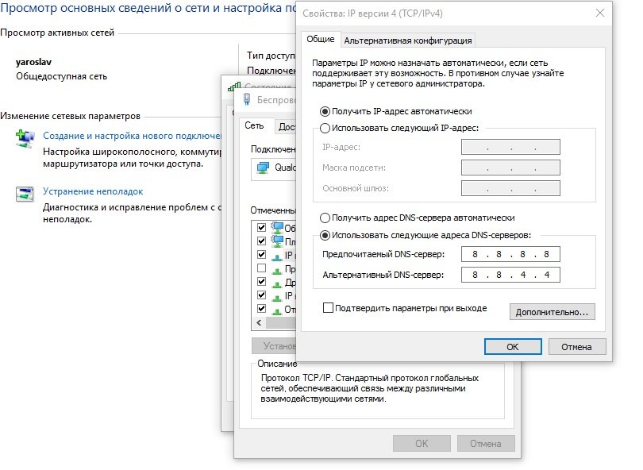Open the Сеть tab in adapter properties
643x470 pixels.
(x=254, y=125)
